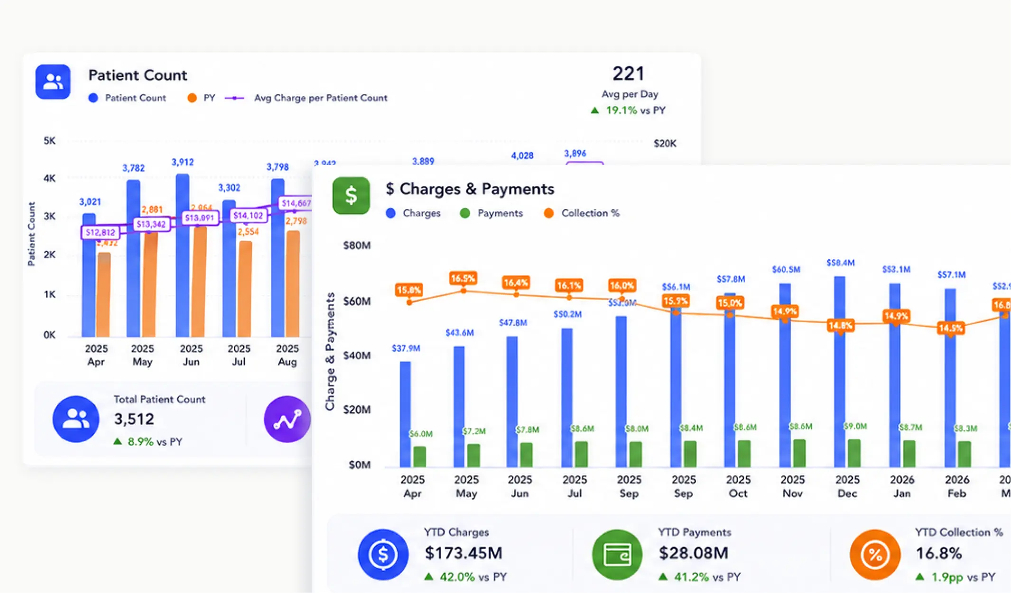Click green up arrow beside 19.1% vs PY

(x=594, y=110)
